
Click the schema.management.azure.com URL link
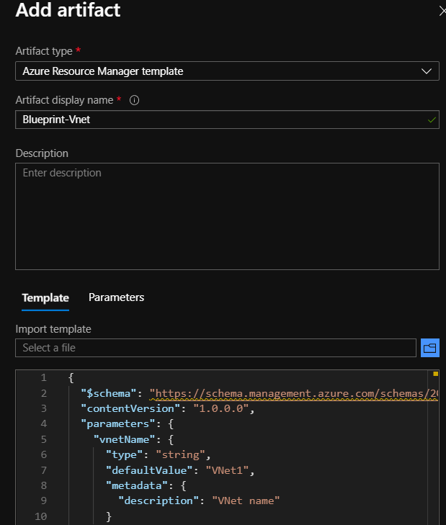(x=294, y=393)
